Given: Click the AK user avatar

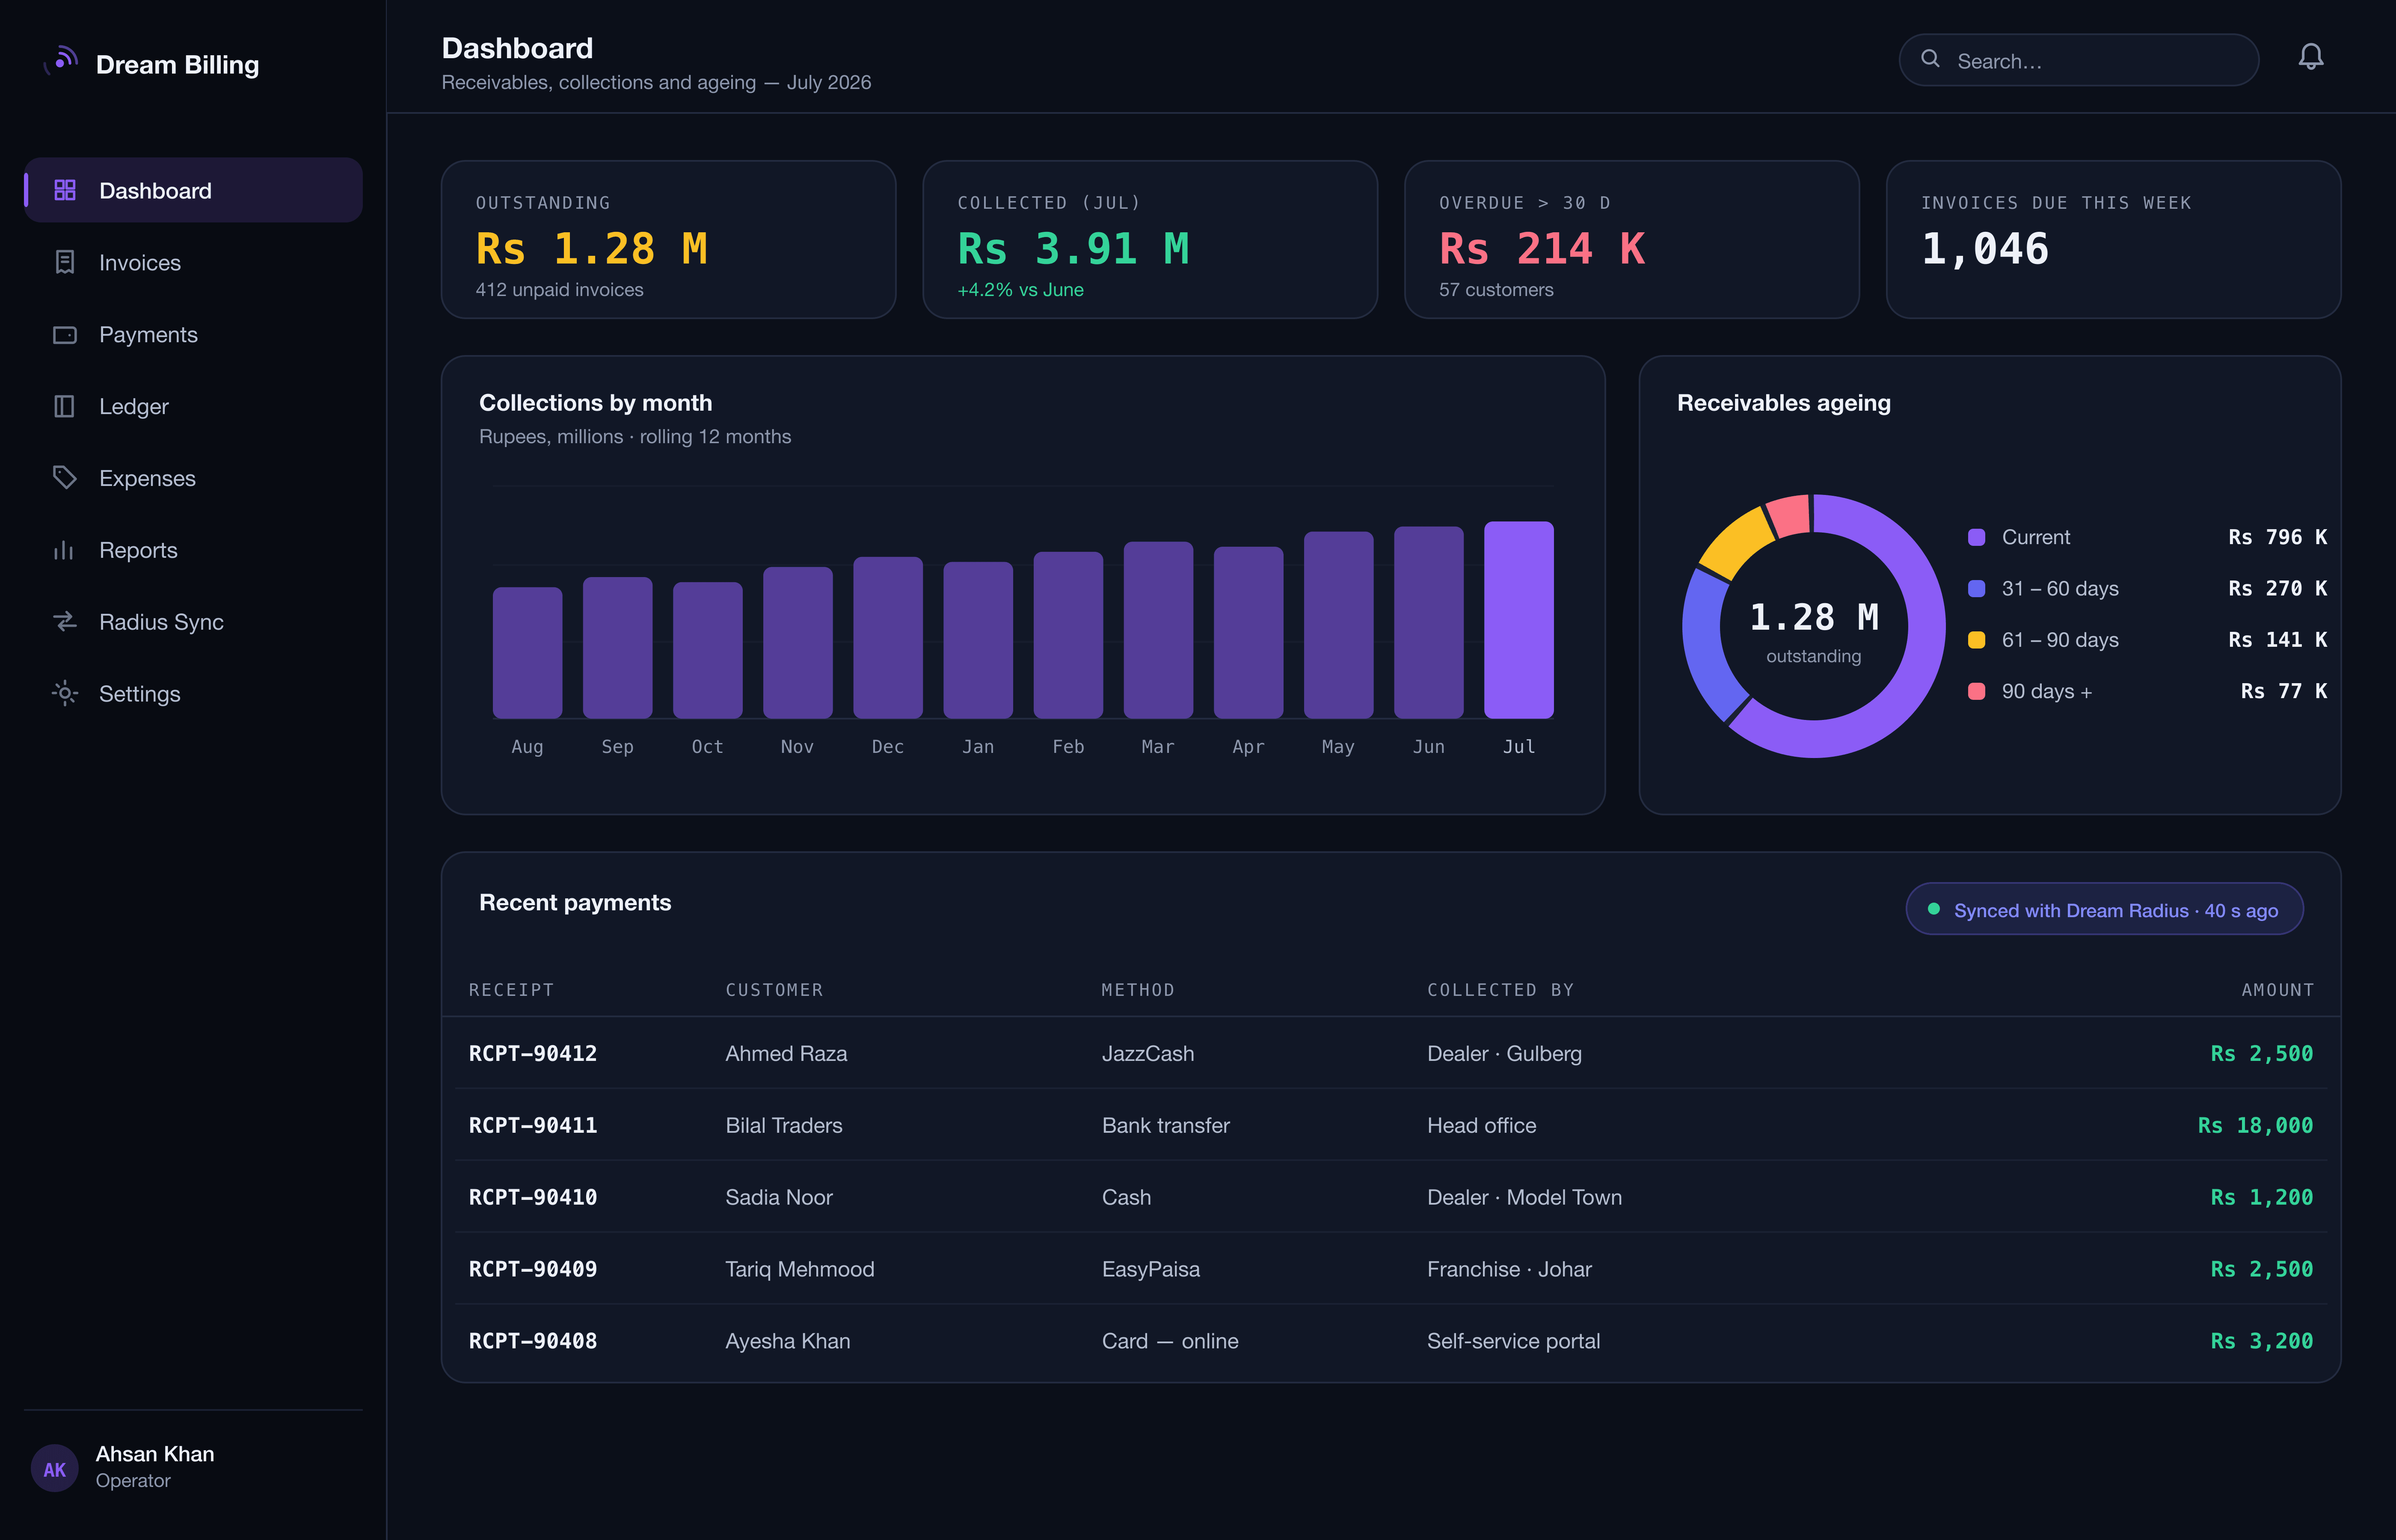Looking at the screenshot, I should 55,1468.
